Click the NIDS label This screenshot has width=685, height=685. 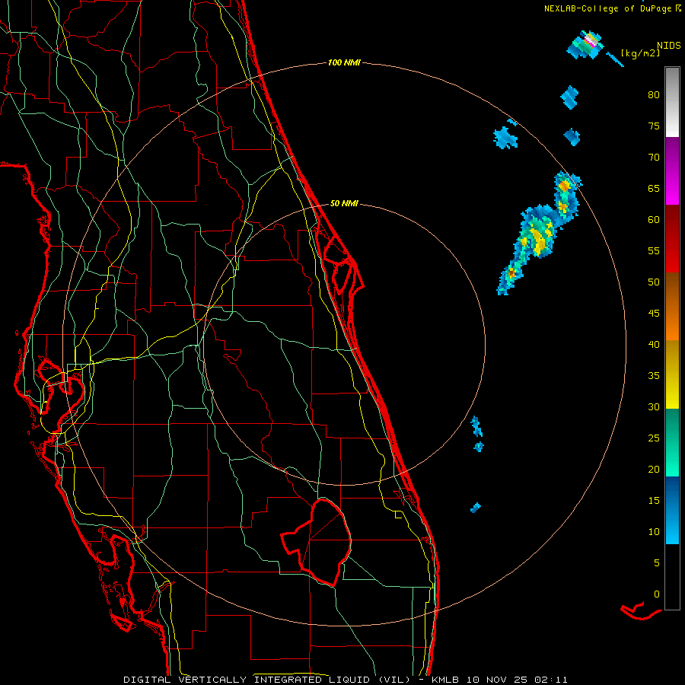[668, 46]
